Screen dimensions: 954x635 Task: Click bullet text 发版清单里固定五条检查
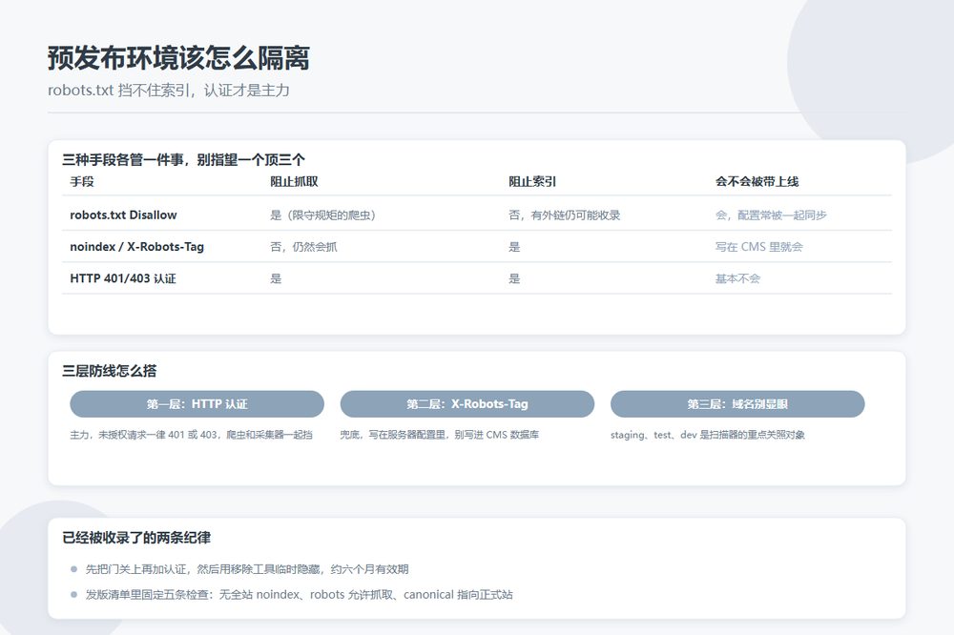click(299, 595)
